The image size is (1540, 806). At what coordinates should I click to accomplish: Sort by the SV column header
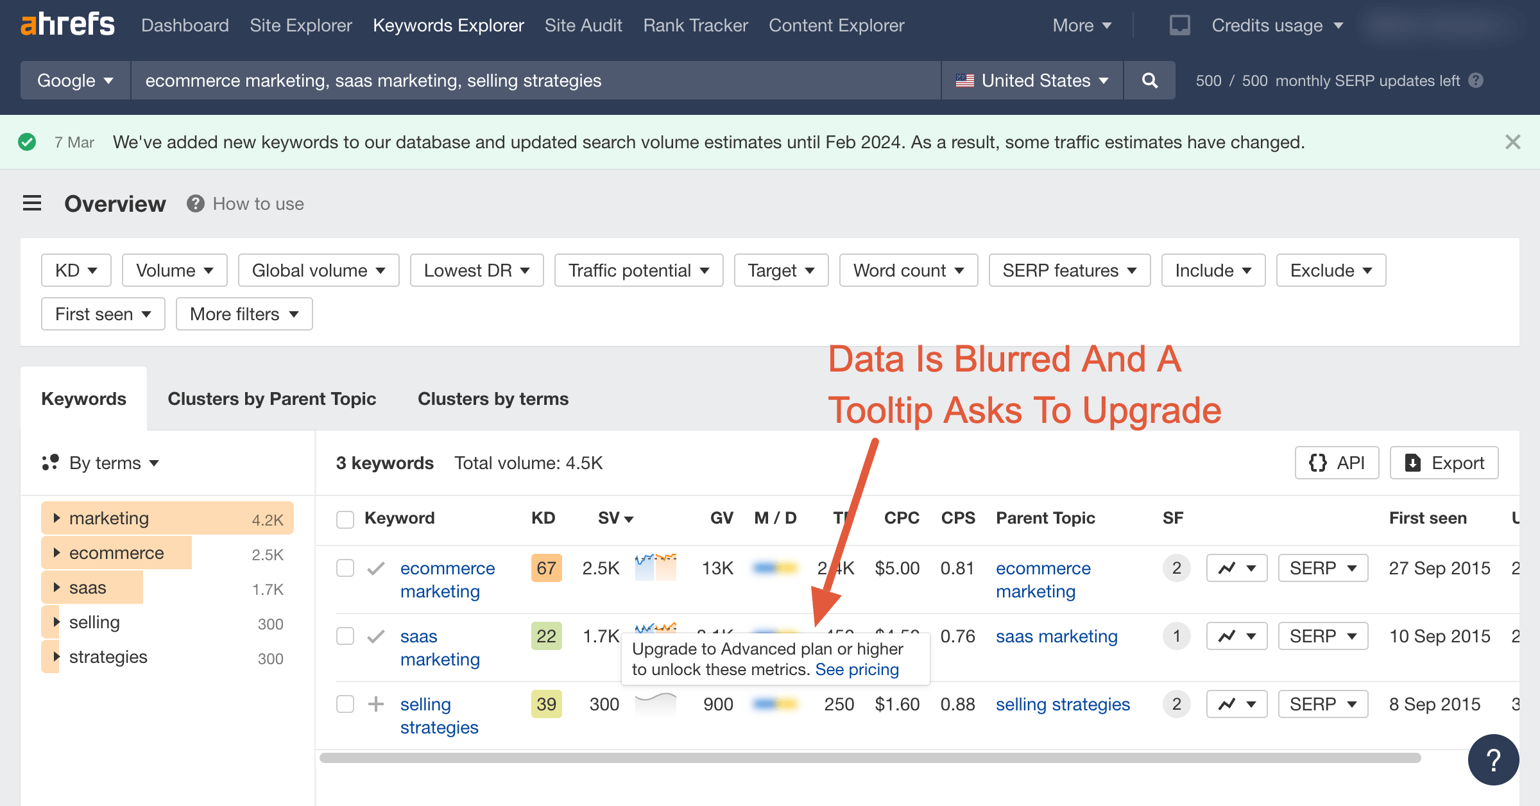pos(615,518)
